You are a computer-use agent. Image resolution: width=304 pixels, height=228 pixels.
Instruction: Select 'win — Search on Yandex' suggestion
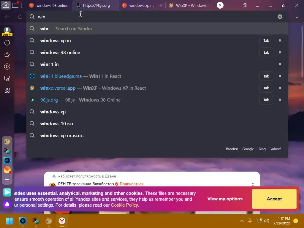[157, 29]
